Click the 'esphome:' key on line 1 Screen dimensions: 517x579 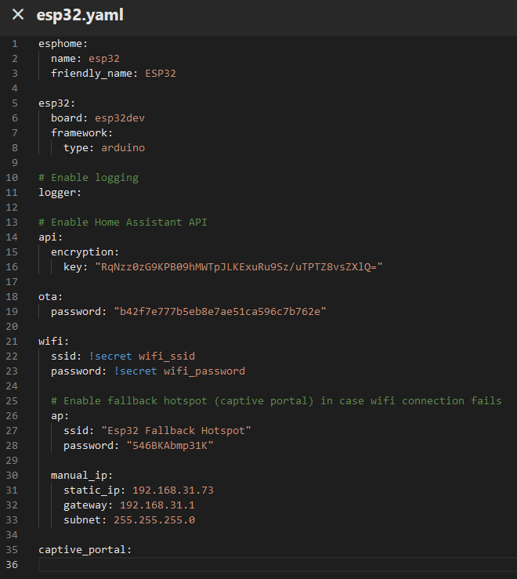63,44
